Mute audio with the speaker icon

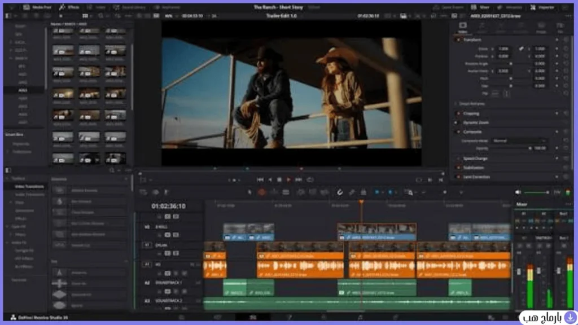click(518, 192)
